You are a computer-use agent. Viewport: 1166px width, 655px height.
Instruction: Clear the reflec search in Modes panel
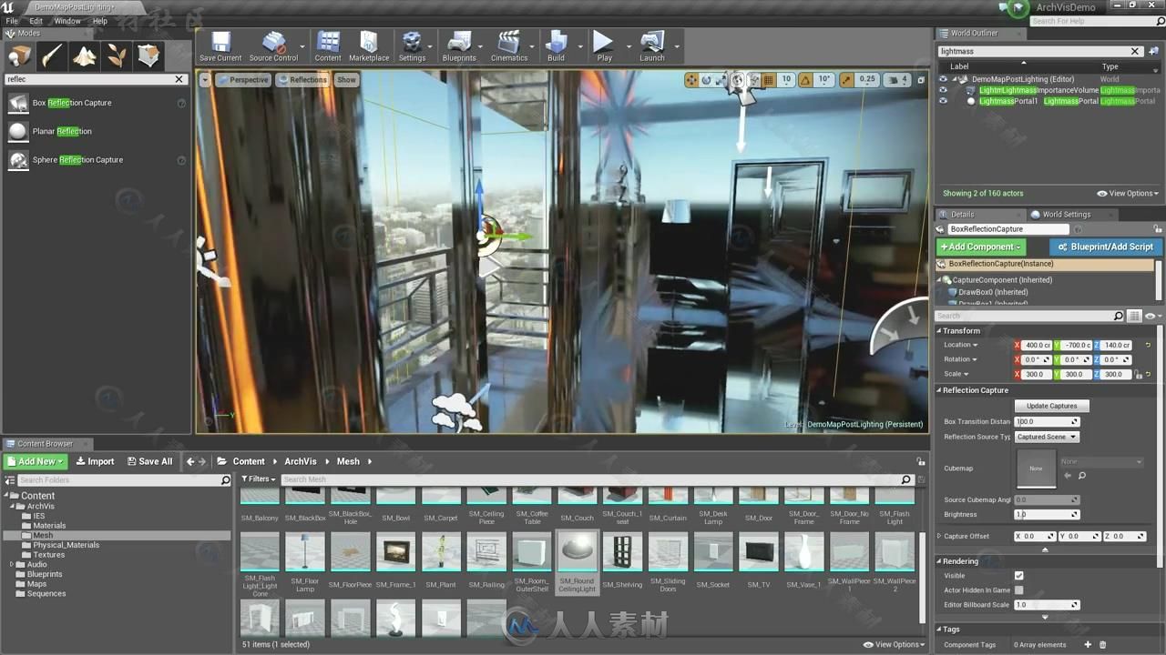179,79
